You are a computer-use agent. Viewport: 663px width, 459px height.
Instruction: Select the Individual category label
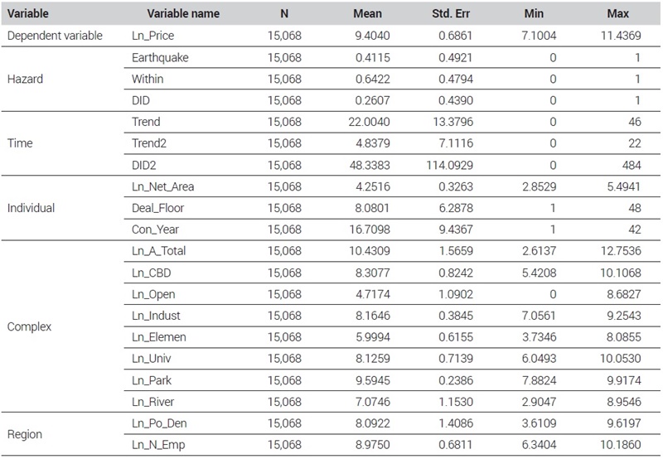(31, 208)
